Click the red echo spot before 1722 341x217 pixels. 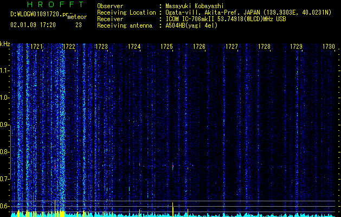pyautogui.click(x=55, y=166)
